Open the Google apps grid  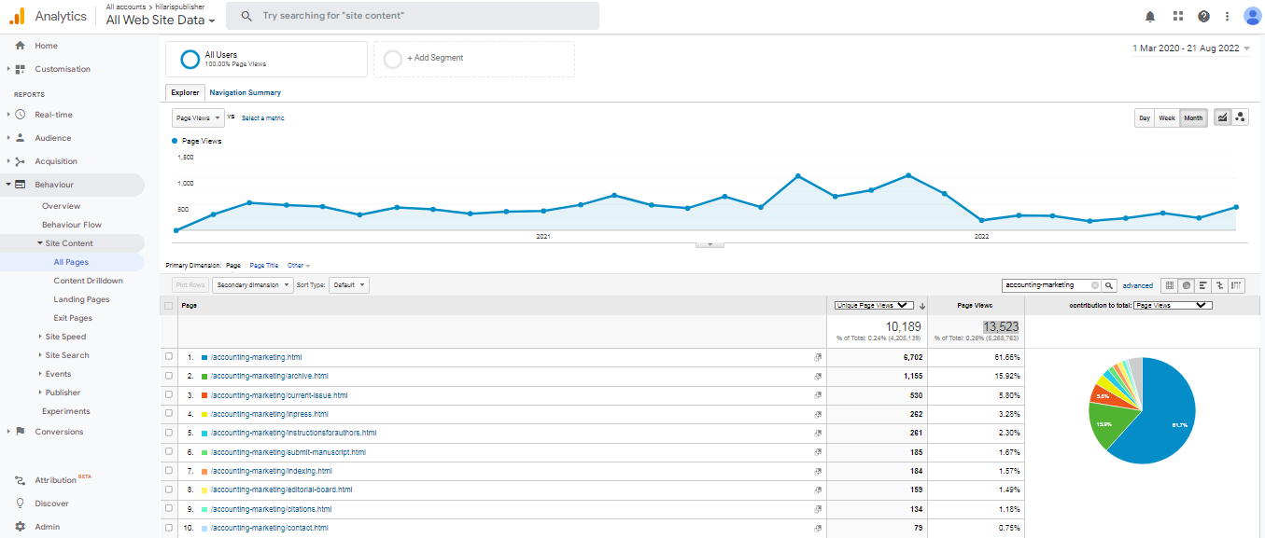1177,17
